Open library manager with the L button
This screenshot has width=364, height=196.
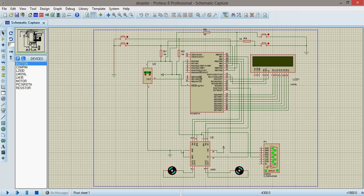23,59
